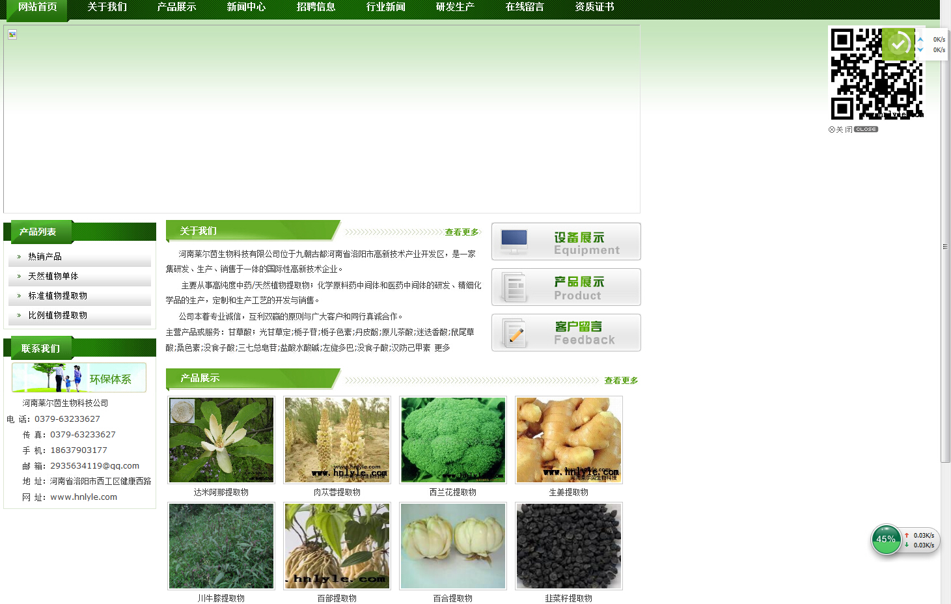
Task: Click 查看更多 link beside 产品展示
Action: pos(621,381)
